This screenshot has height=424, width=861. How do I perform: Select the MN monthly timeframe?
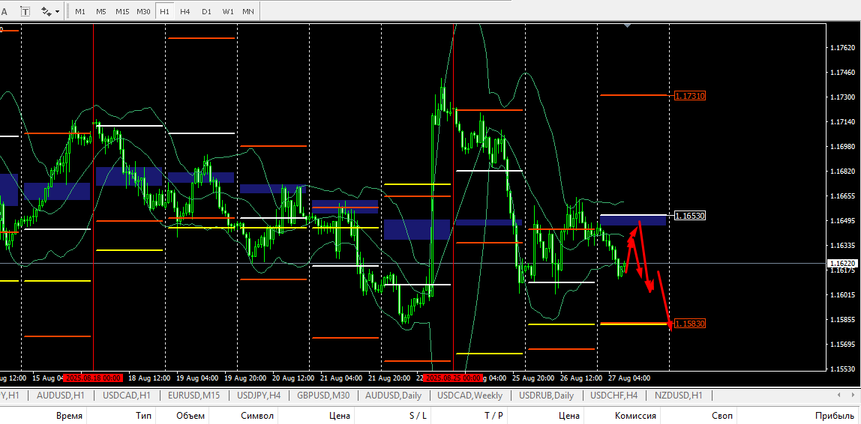tap(248, 11)
